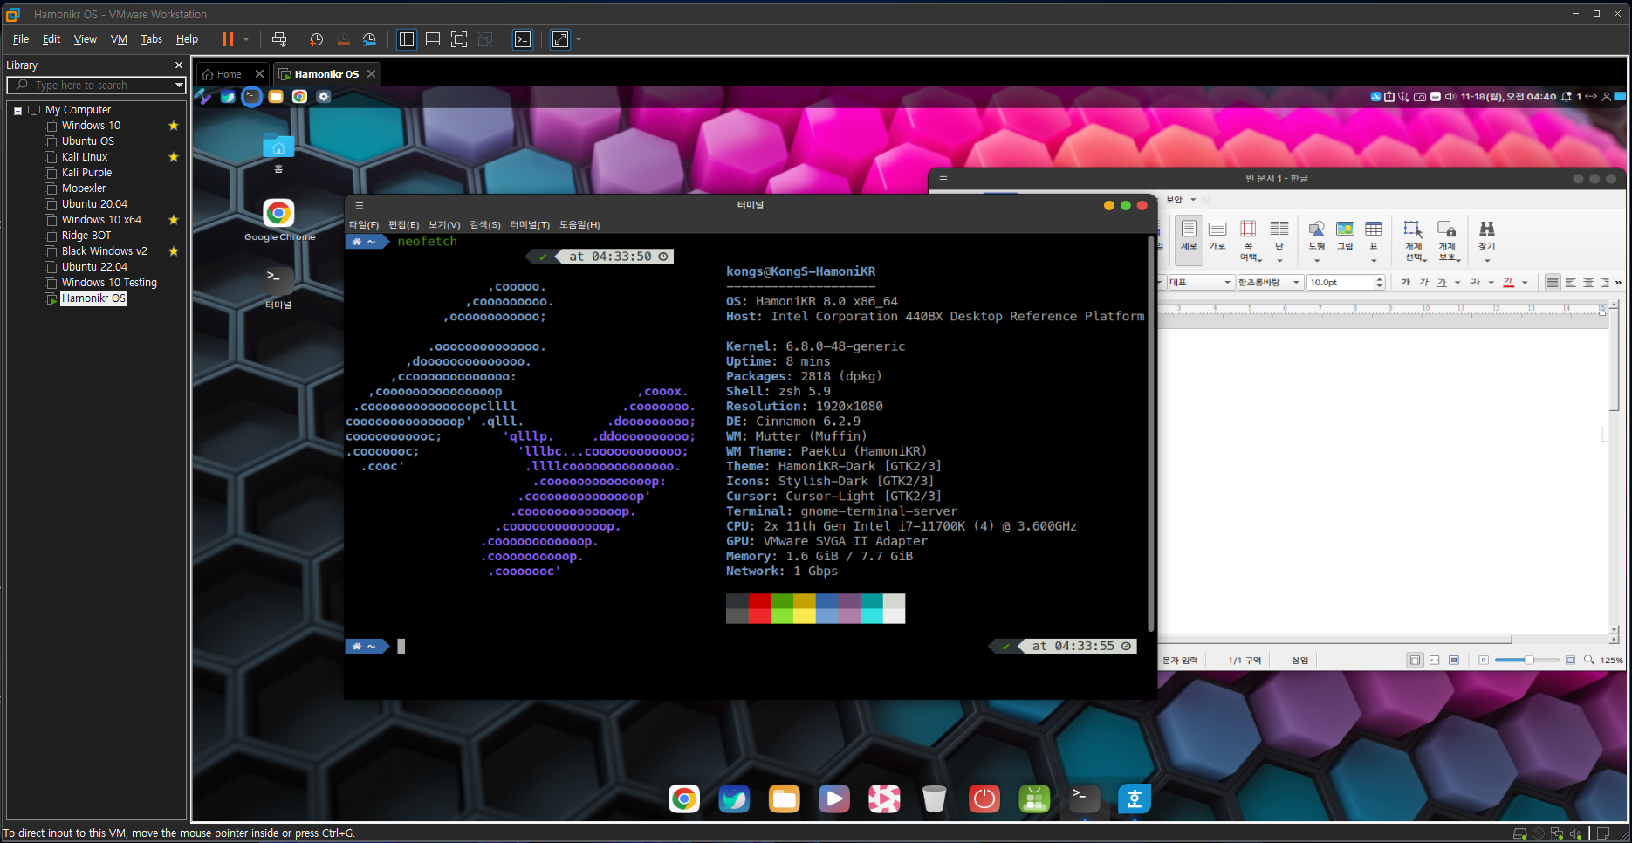Open the VMware console view icon
The image size is (1632, 843).
[523, 39]
